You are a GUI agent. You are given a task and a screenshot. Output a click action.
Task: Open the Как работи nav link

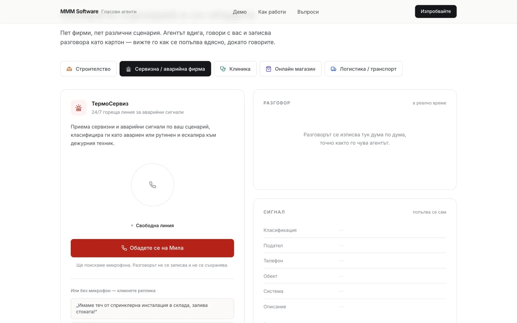click(x=272, y=12)
